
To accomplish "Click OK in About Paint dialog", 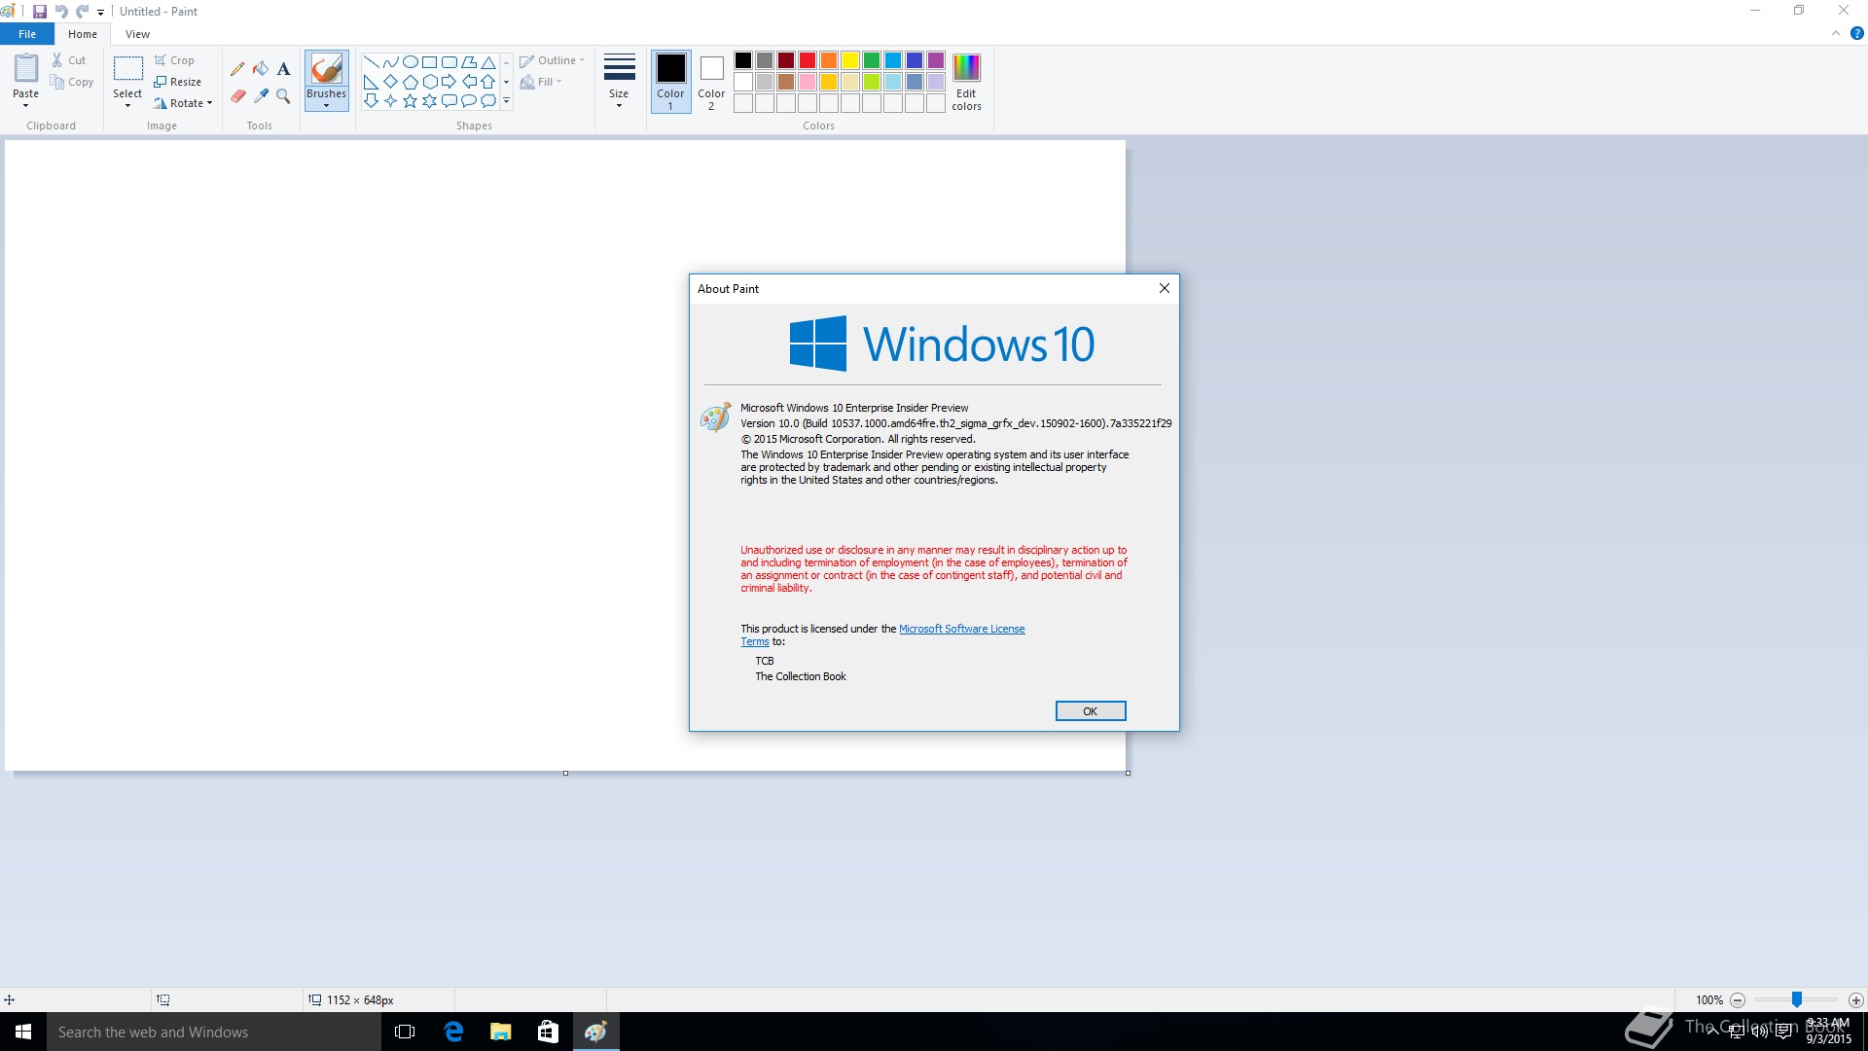I will [1091, 711].
